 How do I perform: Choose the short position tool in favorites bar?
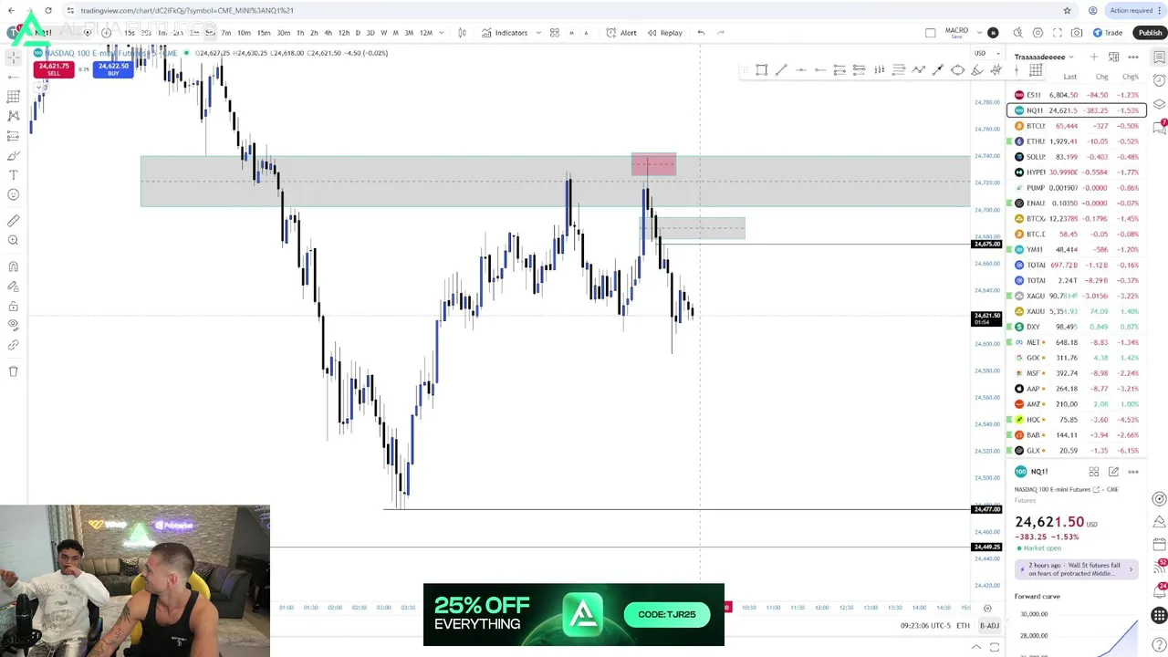[x=859, y=70]
